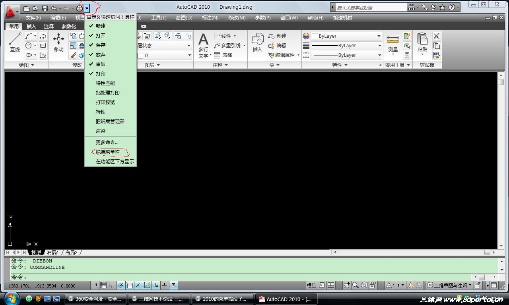Click the Plot printer icon in quick access toolbar
This screenshot has width=509, height=305.
coord(80,8)
